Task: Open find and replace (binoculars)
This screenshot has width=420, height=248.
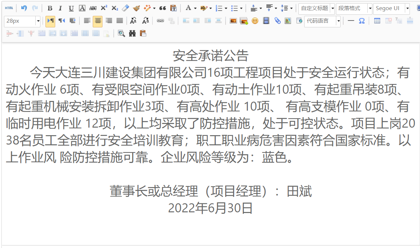Action: point(132,34)
